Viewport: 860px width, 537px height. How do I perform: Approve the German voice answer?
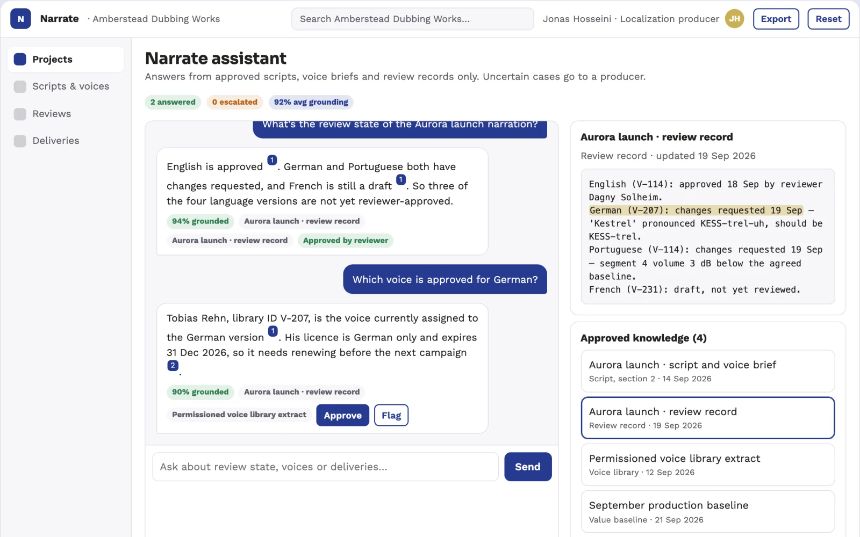tap(342, 415)
